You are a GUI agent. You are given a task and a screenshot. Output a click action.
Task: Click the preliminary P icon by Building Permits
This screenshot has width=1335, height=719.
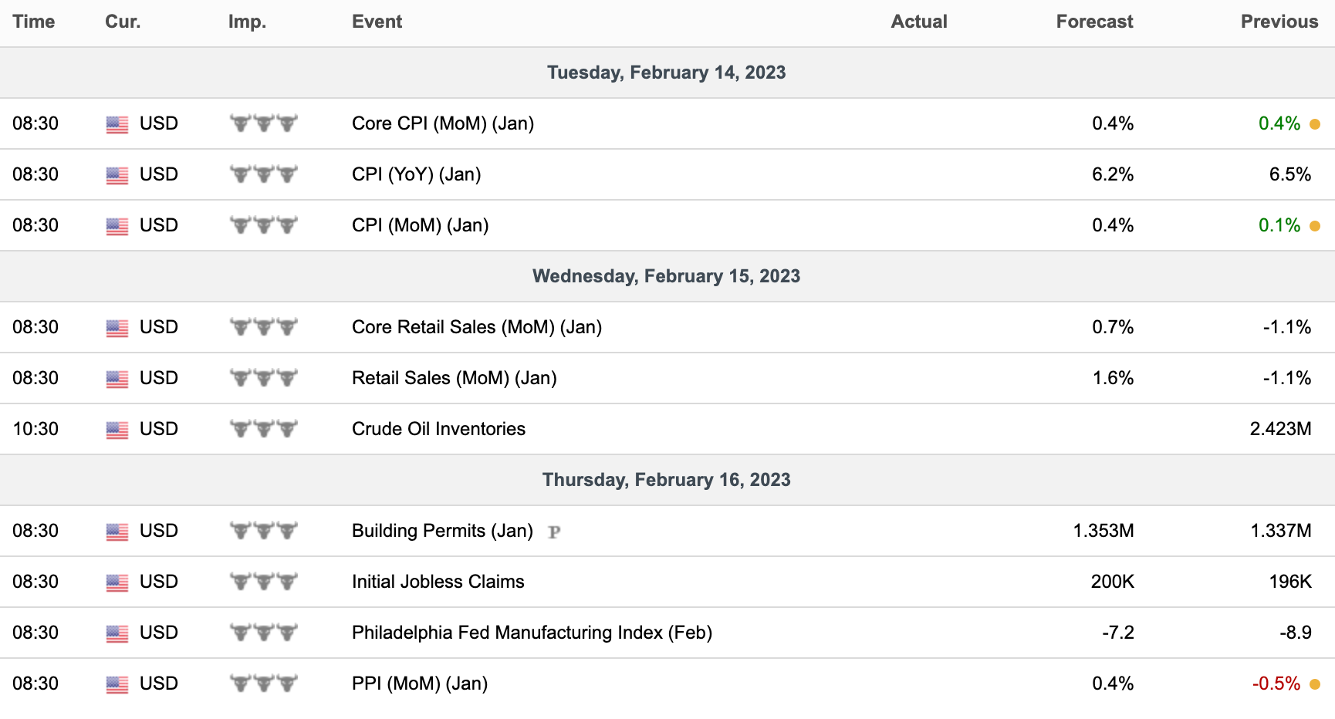(554, 532)
